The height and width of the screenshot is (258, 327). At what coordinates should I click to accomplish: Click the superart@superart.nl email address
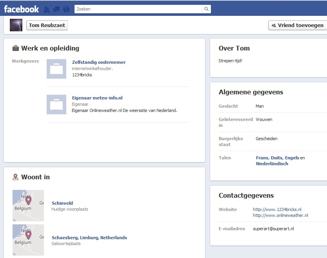point(273,229)
